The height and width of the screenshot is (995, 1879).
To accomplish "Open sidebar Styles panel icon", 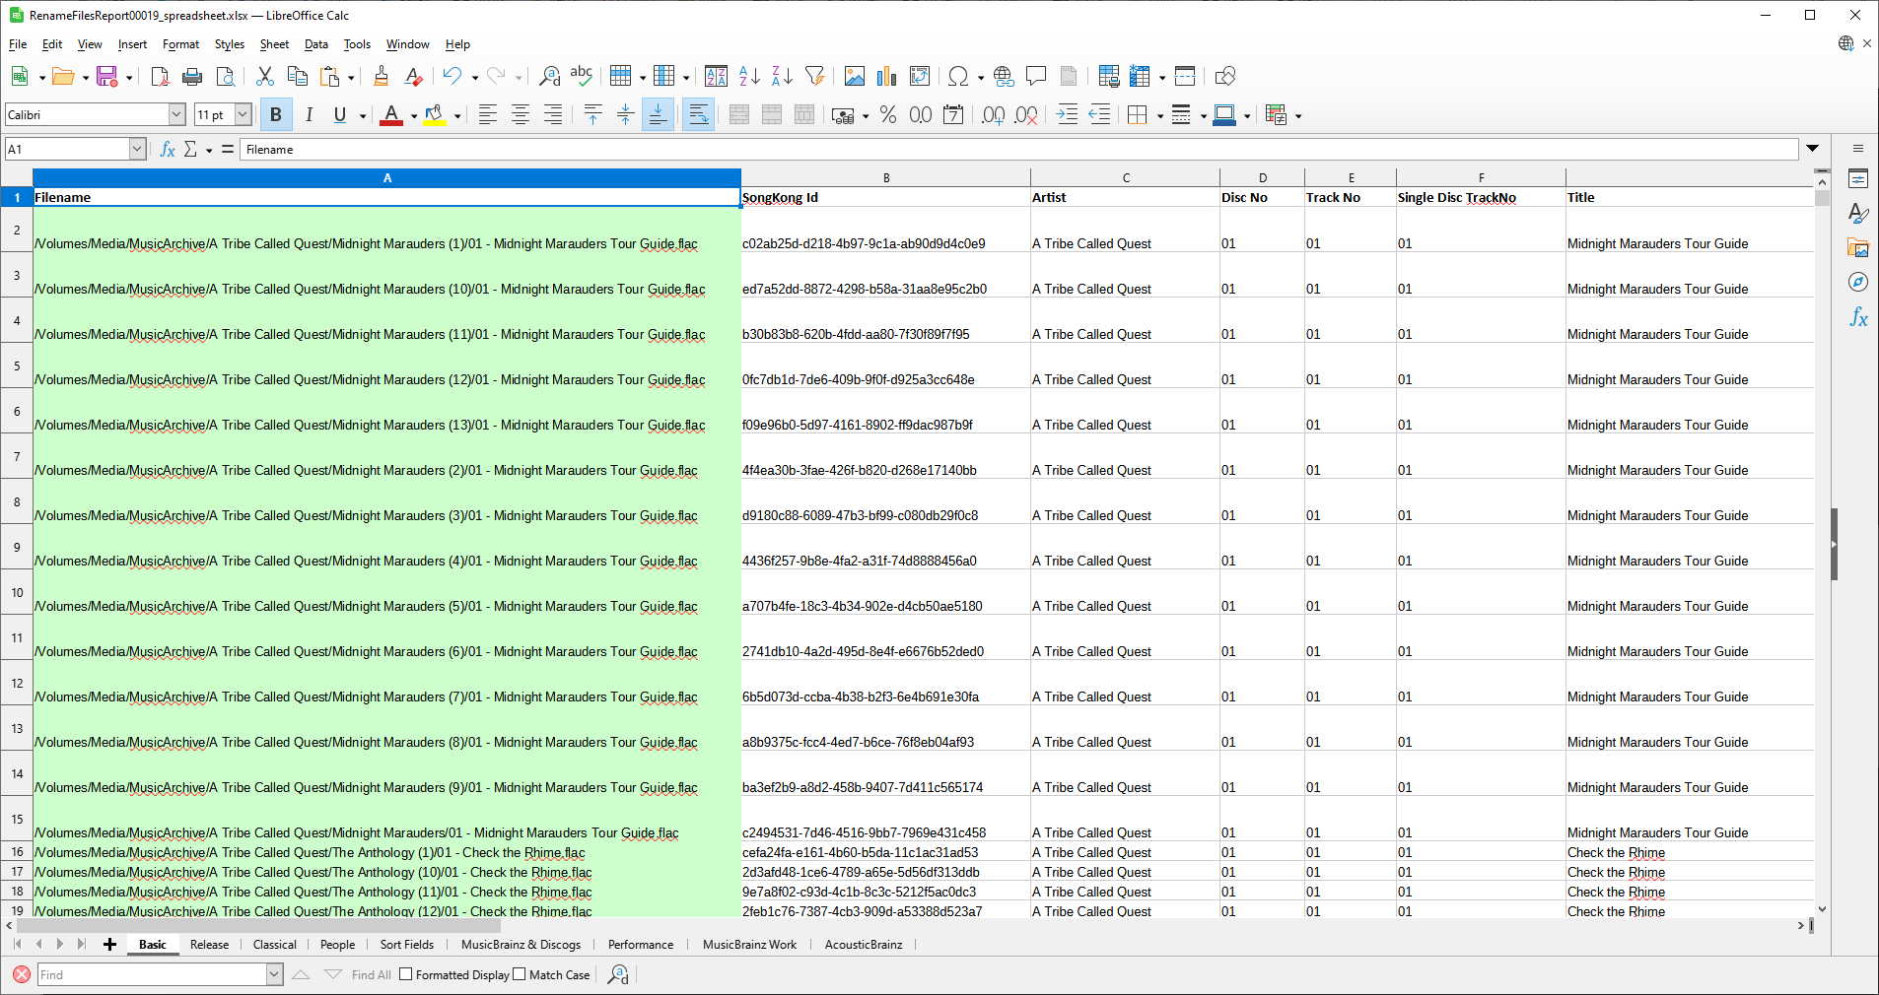I will coord(1858,214).
